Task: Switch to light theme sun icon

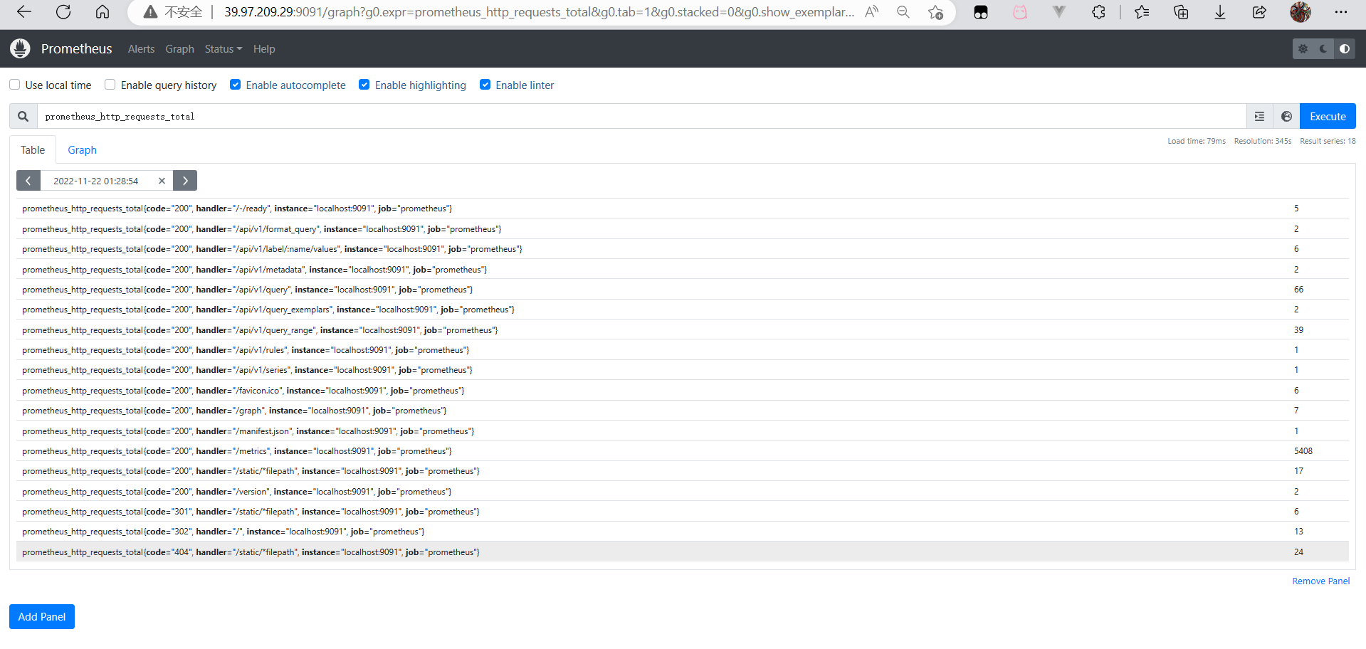Action: [1303, 49]
